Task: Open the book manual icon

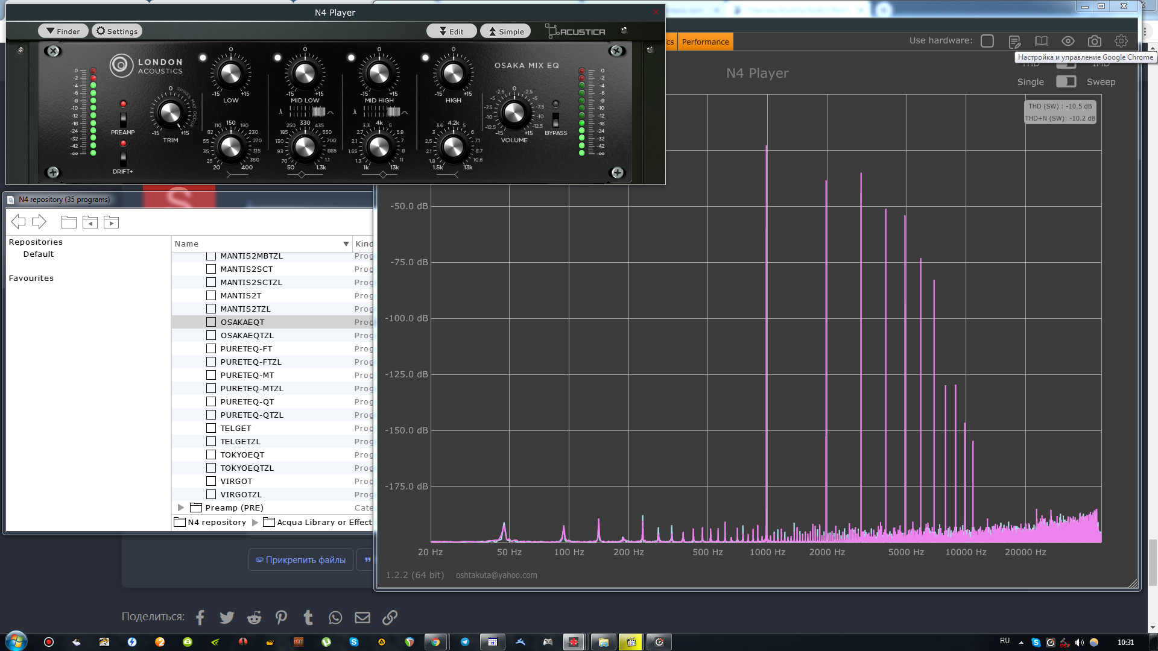Action: pos(1041,41)
